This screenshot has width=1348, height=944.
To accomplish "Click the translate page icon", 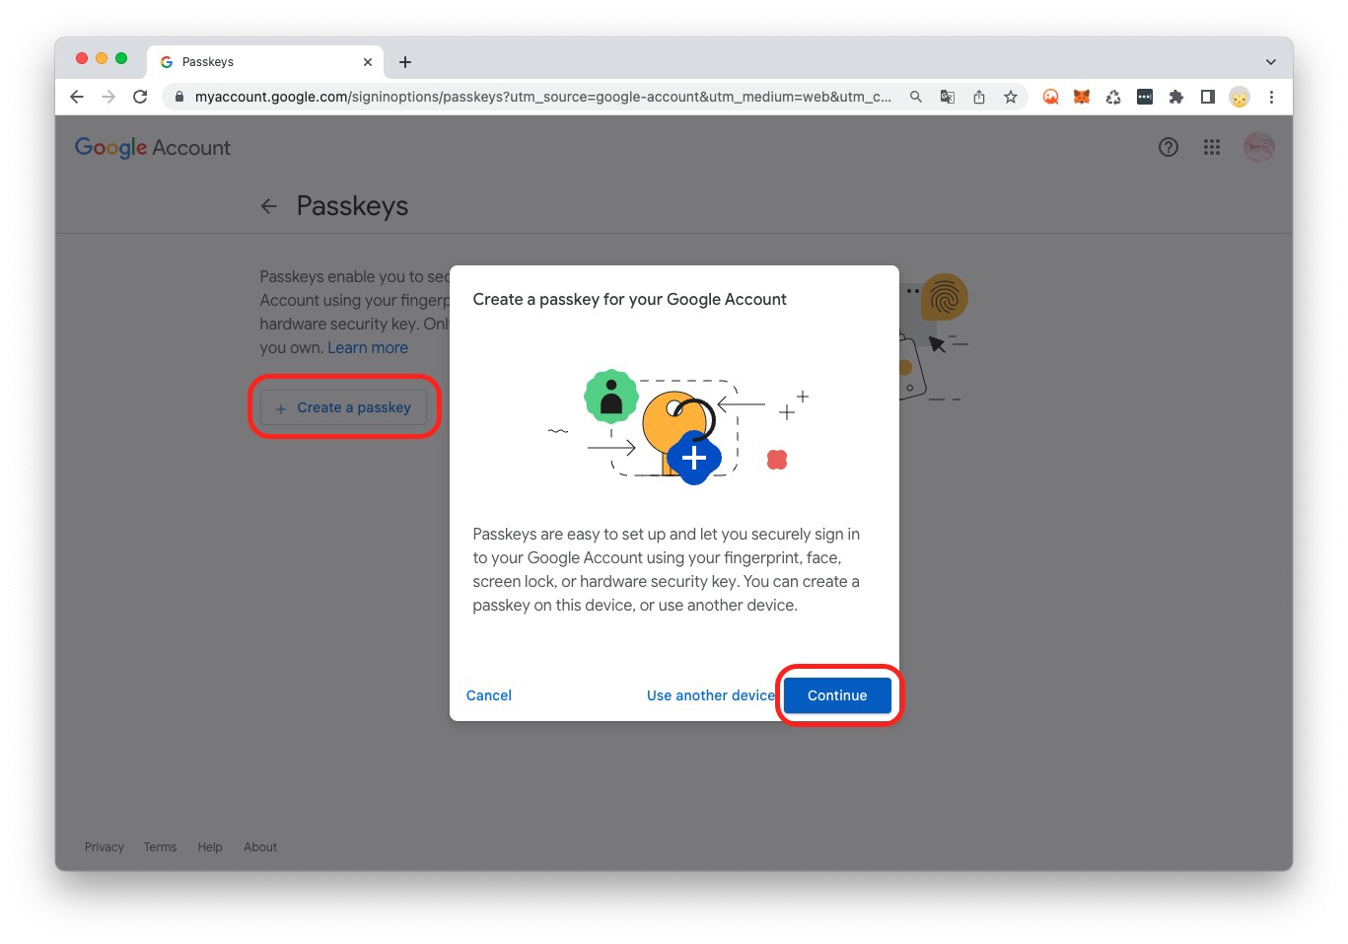I will click(x=948, y=97).
